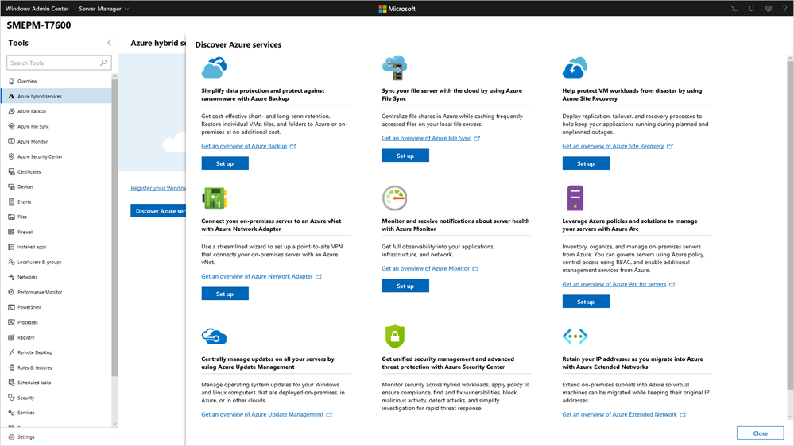
Task: Open Server Manager dropdown
Action: (104, 9)
